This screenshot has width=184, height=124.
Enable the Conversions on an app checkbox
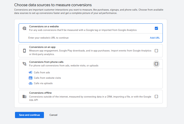(x=156, y=51)
